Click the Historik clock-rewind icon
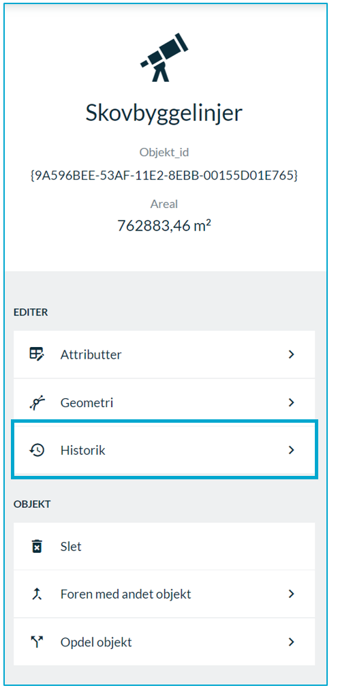 click(37, 450)
